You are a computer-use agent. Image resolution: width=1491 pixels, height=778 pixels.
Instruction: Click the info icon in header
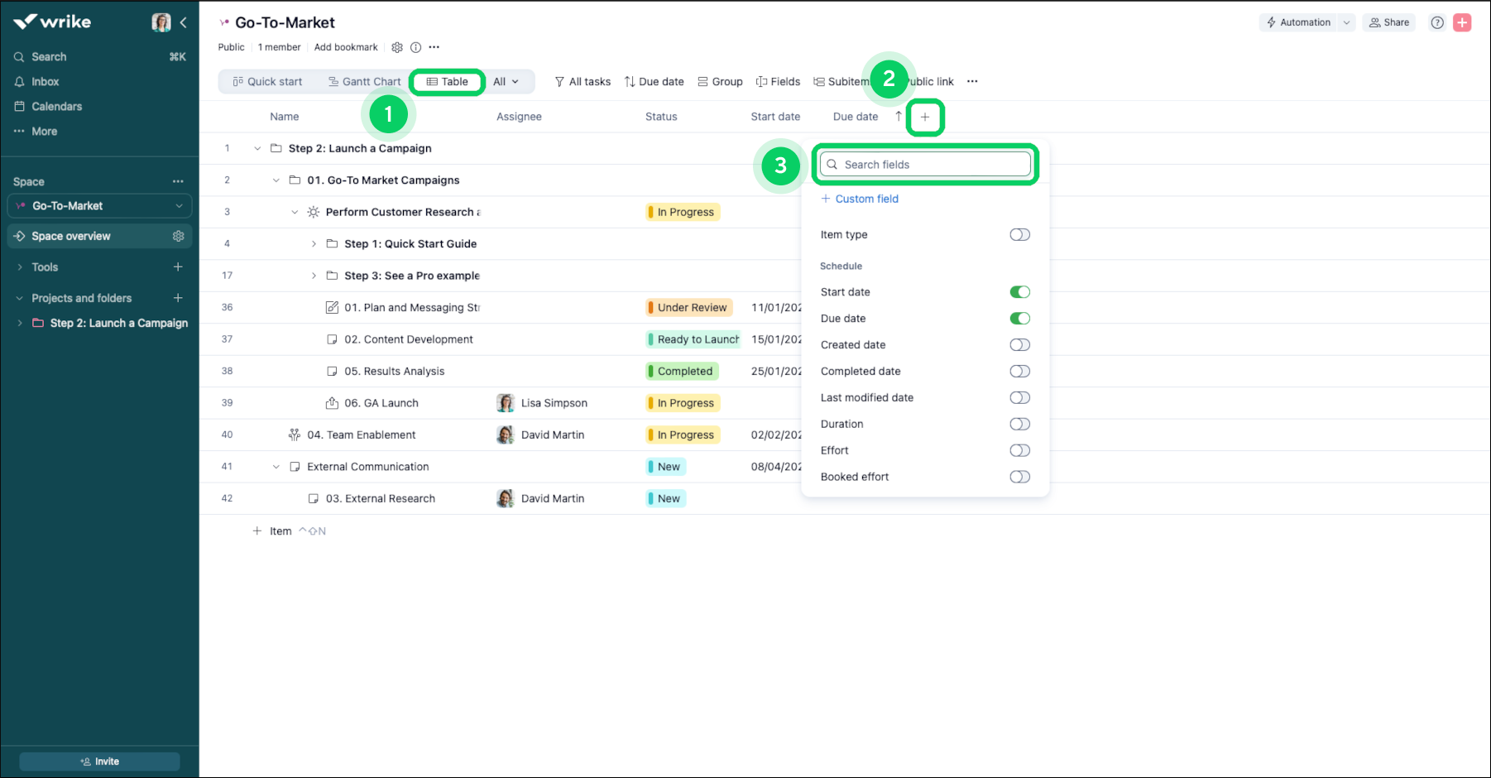pos(415,47)
